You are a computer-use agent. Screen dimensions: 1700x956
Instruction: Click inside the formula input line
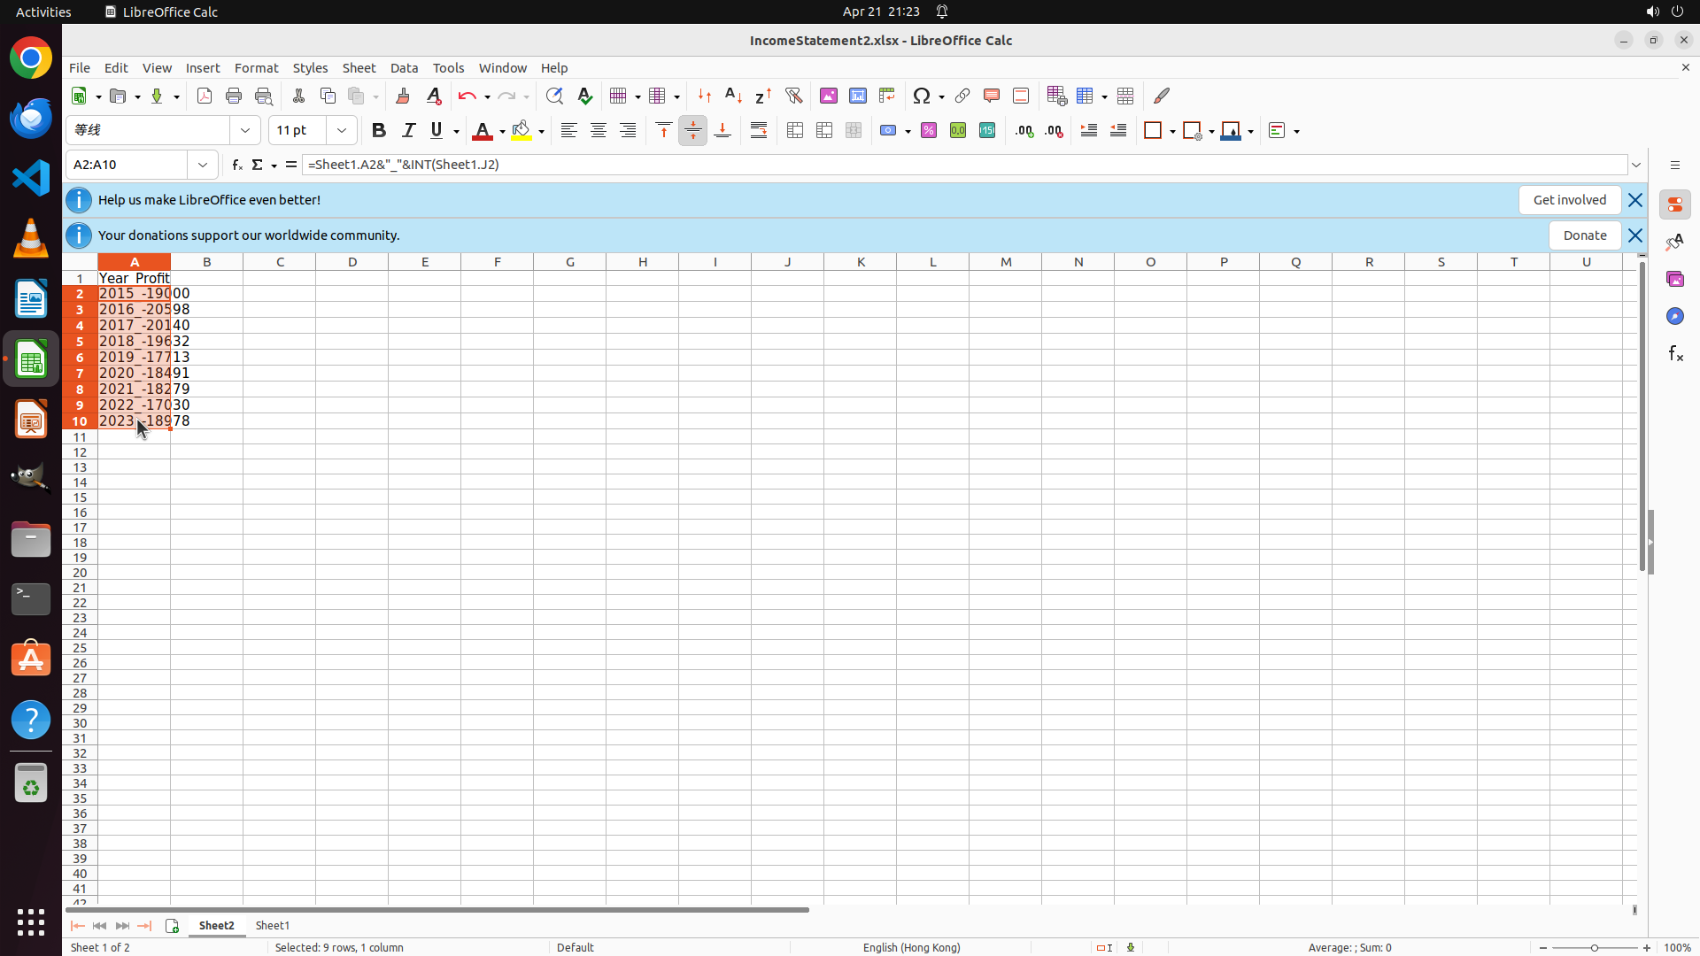click(885, 166)
